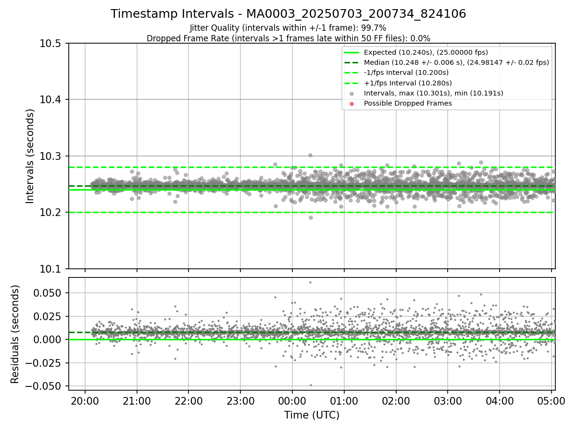Click legend entry 'Expected (10.240s), (25.00000 fps)'

point(426,52)
